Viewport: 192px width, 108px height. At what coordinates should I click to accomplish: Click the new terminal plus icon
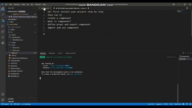click(x=183, y=53)
